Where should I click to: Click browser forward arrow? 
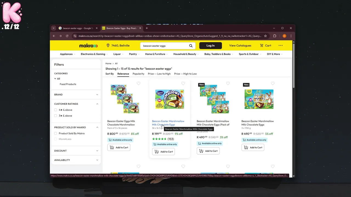point(61,36)
